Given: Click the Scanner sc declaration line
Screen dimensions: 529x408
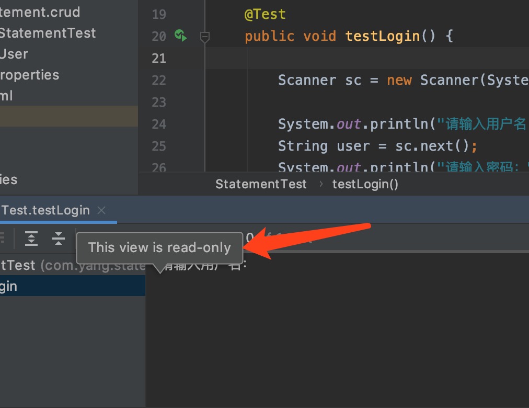Looking at the screenshot, I should (403, 81).
